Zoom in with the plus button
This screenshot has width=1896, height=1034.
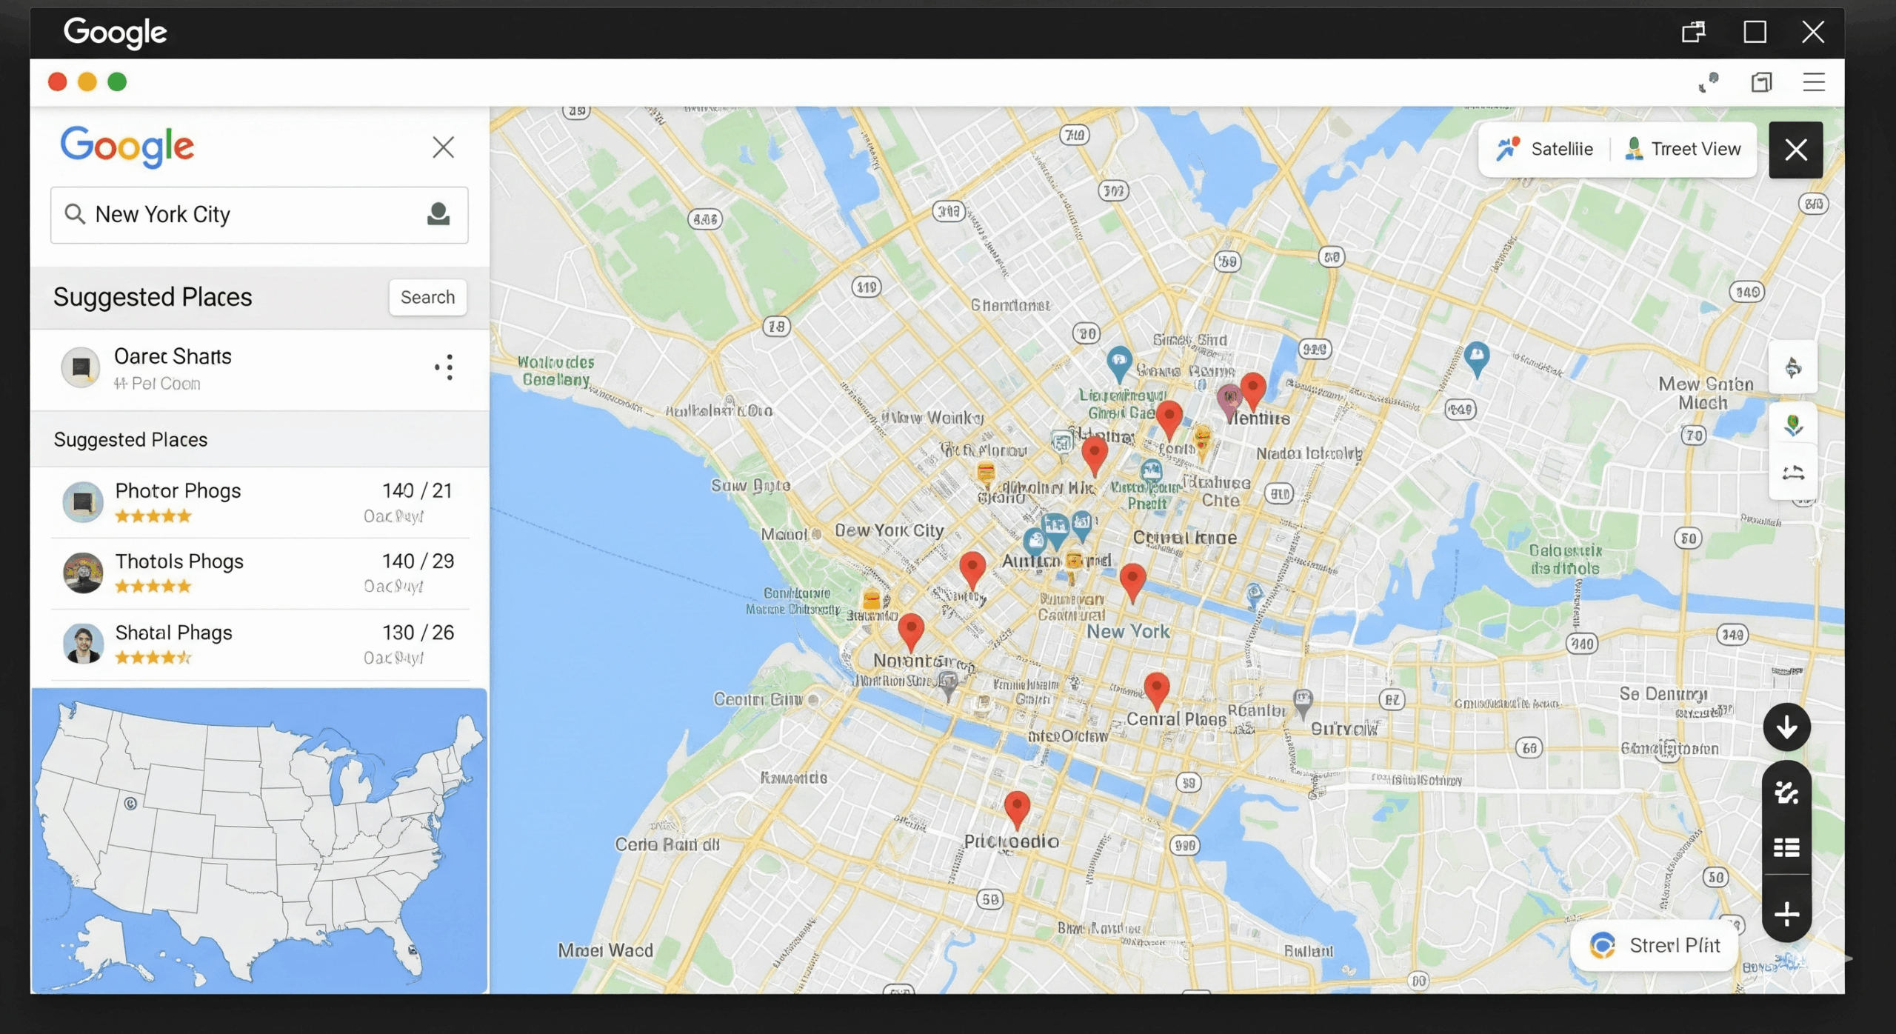point(1786,914)
